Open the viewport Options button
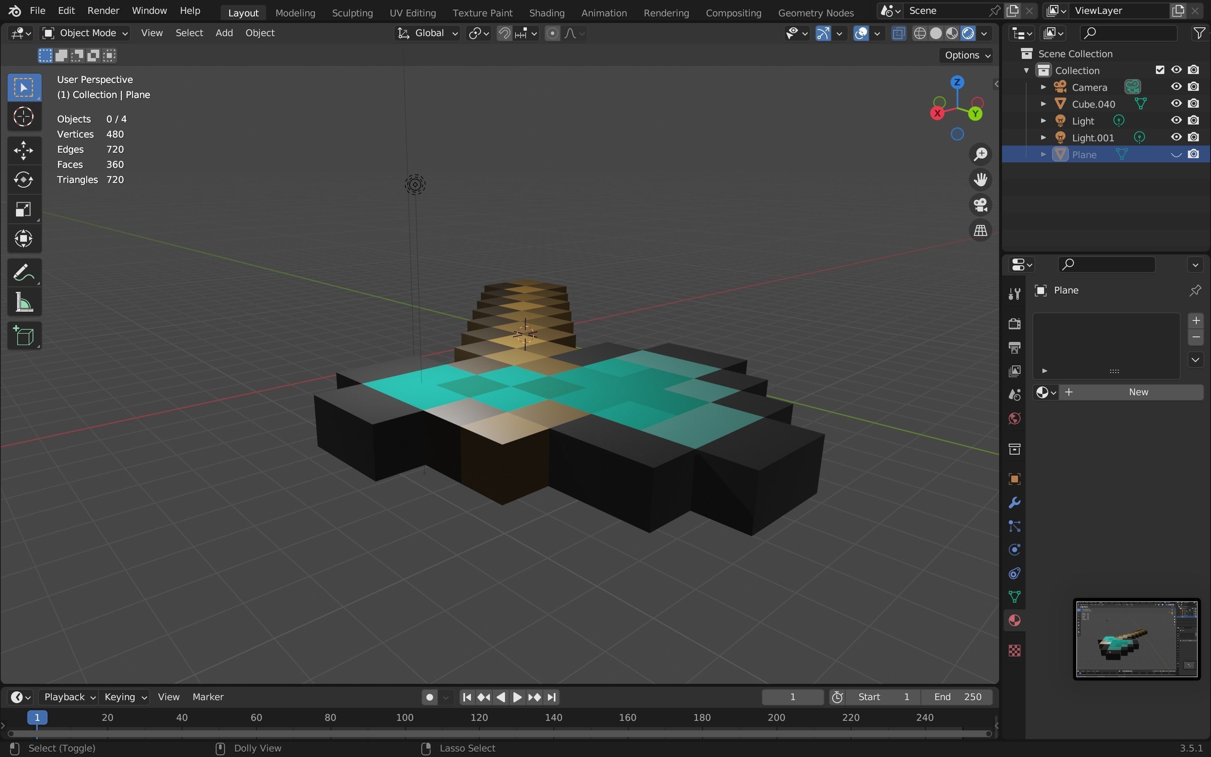 [967, 55]
